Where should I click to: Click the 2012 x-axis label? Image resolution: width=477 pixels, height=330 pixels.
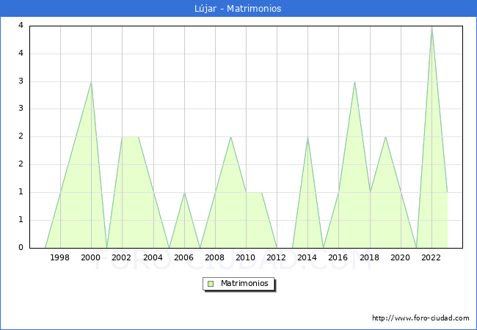276,257
